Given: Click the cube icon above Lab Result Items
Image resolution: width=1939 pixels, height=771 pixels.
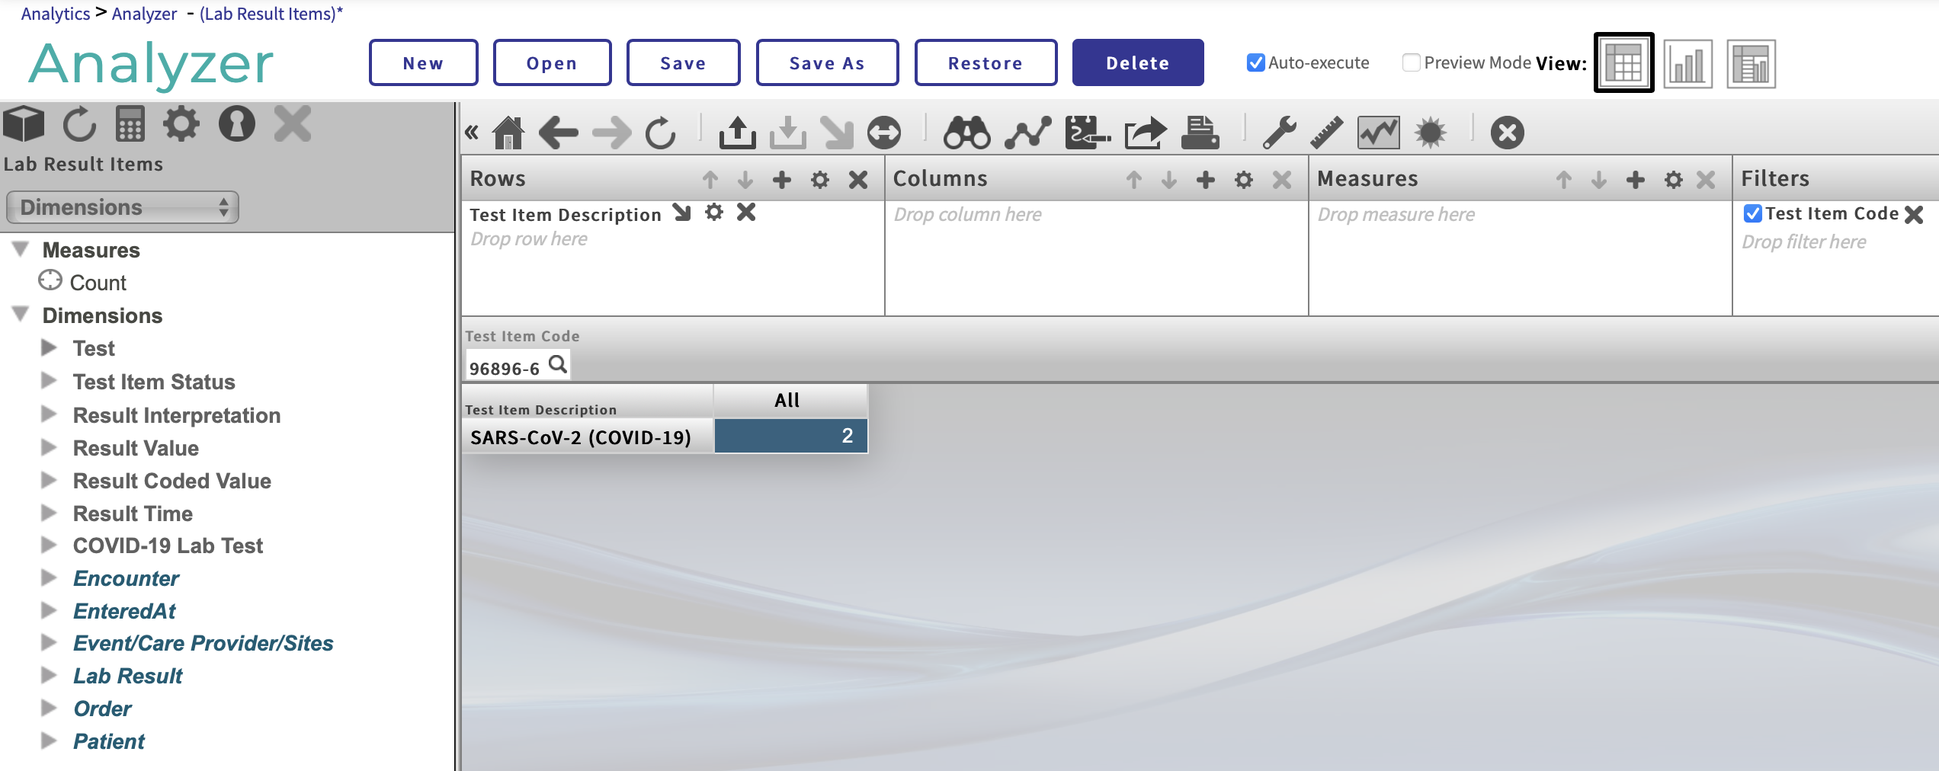Looking at the screenshot, I should coord(24,124).
